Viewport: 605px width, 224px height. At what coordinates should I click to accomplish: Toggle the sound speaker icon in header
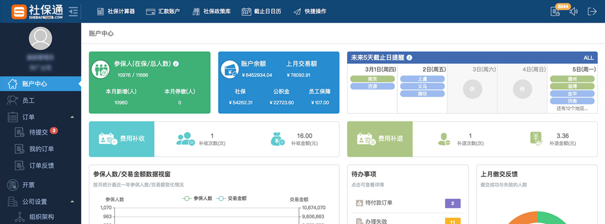tap(574, 11)
